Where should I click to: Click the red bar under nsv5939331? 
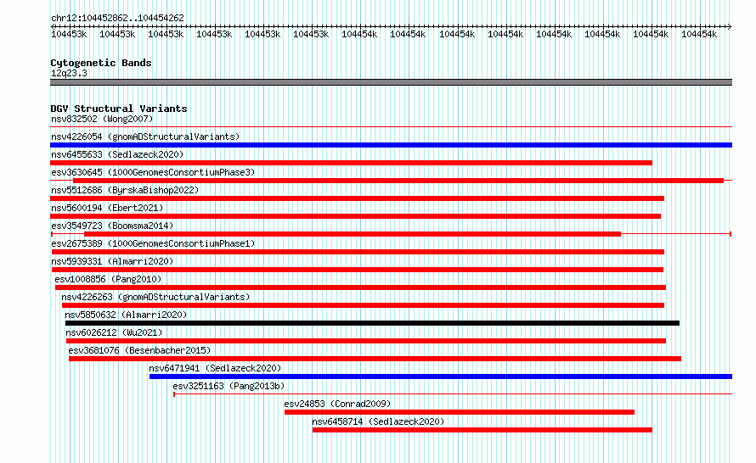(x=358, y=270)
